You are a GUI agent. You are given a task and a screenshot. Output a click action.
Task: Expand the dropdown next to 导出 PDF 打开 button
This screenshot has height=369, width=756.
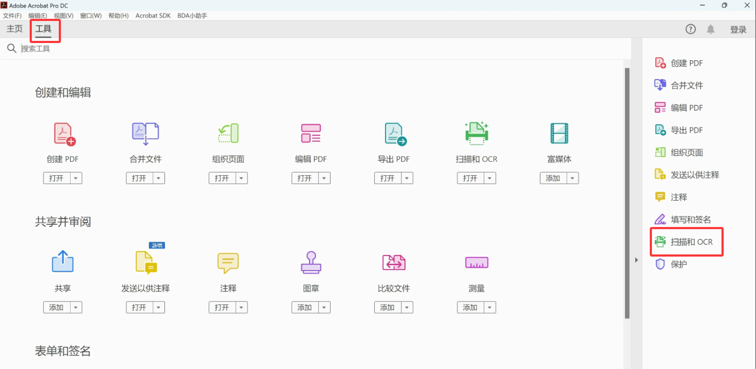(x=407, y=178)
